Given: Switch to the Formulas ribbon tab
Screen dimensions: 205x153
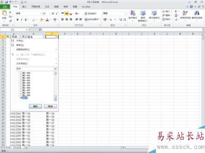Looking at the screenshot, I should pyautogui.click(x=47, y=7).
